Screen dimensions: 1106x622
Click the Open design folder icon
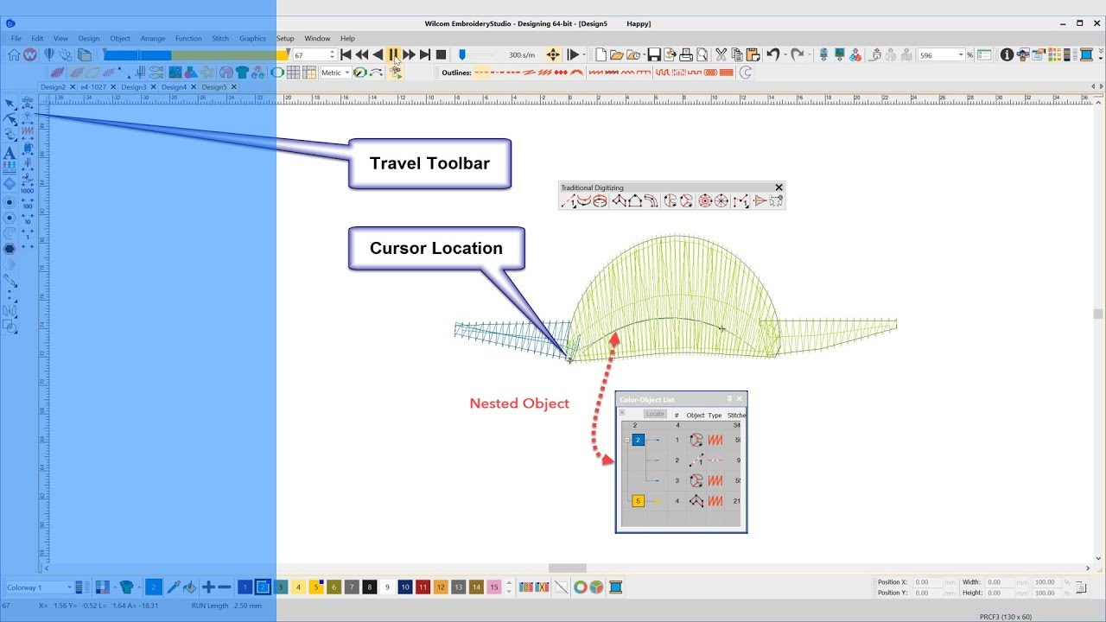617,54
